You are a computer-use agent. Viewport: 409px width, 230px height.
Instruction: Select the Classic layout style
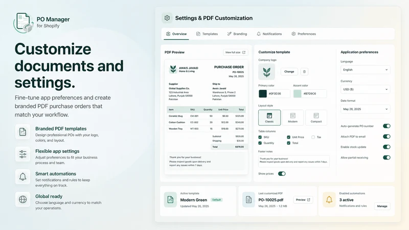[x=269, y=118]
